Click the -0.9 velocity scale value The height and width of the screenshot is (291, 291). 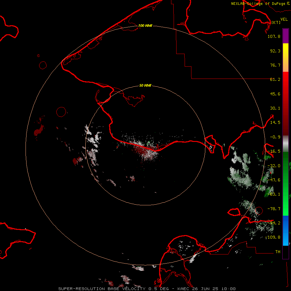275,137
